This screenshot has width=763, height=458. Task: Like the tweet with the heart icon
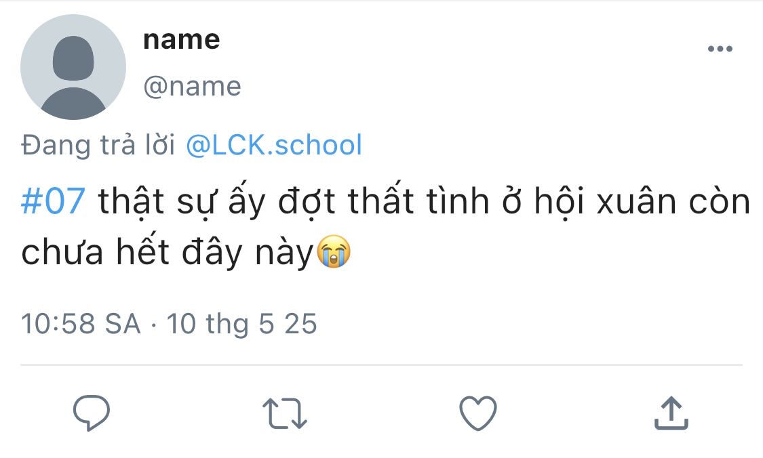(x=478, y=413)
